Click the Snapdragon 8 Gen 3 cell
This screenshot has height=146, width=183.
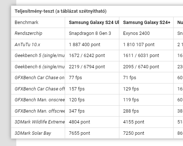[x=90, y=33]
